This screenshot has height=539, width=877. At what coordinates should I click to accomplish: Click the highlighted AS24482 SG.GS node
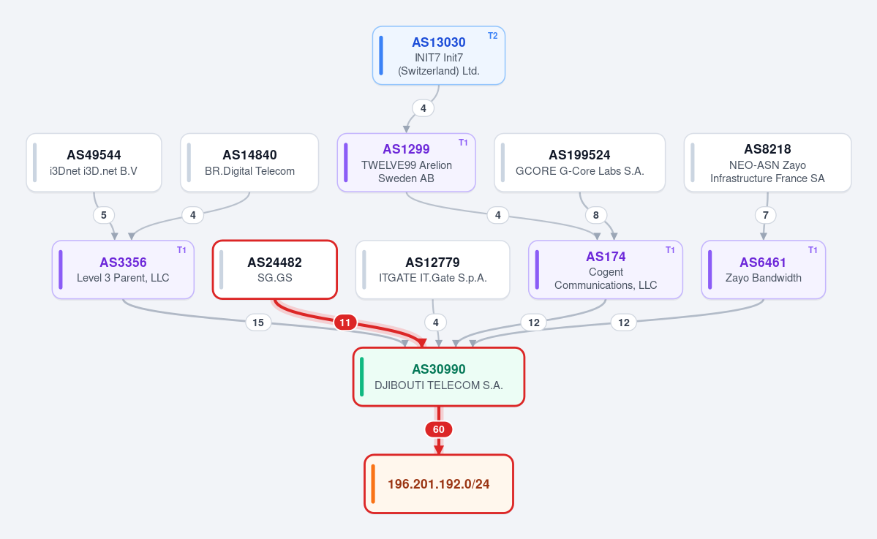(x=274, y=269)
